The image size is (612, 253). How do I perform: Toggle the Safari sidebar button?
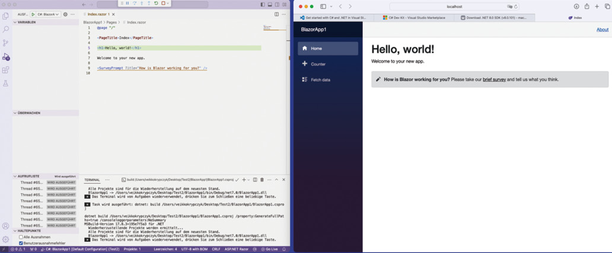click(x=323, y=7)
